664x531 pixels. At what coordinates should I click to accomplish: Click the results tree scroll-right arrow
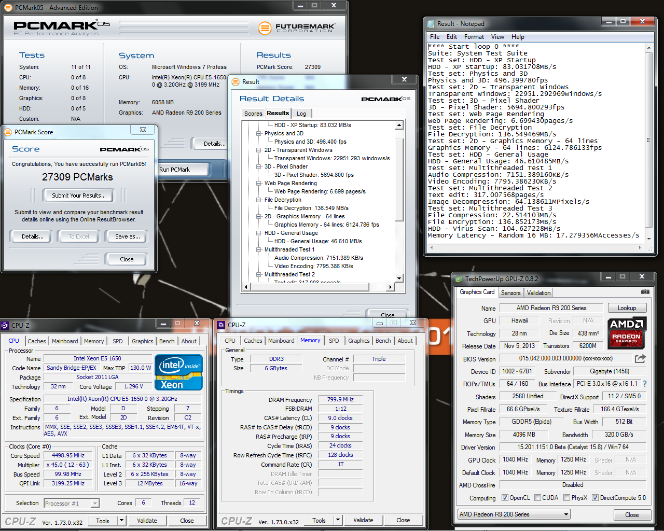coord(391,287)
